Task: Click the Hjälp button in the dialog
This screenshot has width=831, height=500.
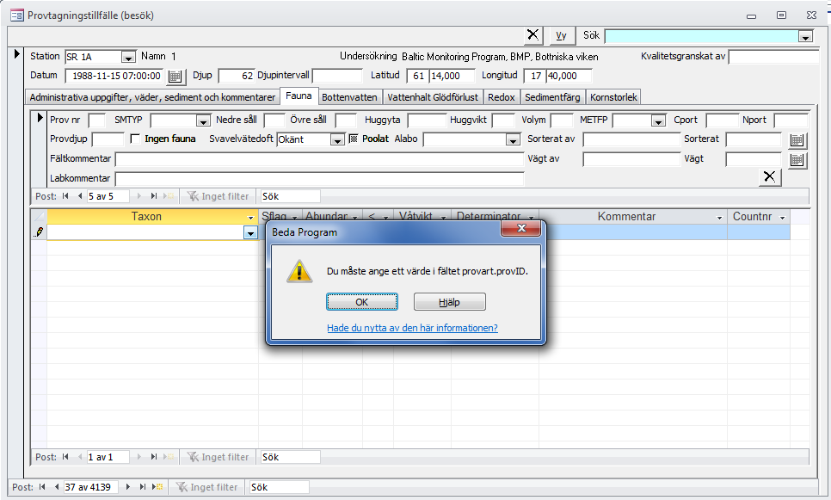Action: [x=449, y=302]
